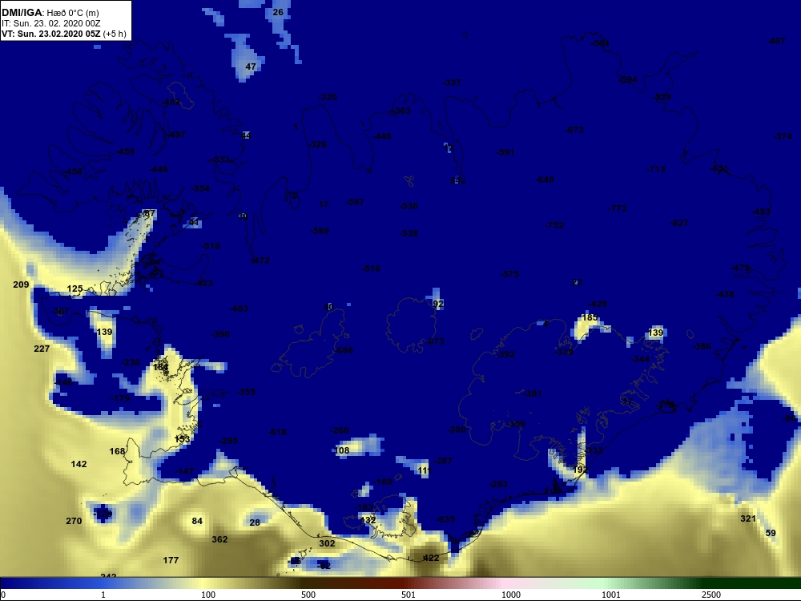This screenshot has width=801, height=601.
Task: Click the map value -589
Action: click(320, 231)
